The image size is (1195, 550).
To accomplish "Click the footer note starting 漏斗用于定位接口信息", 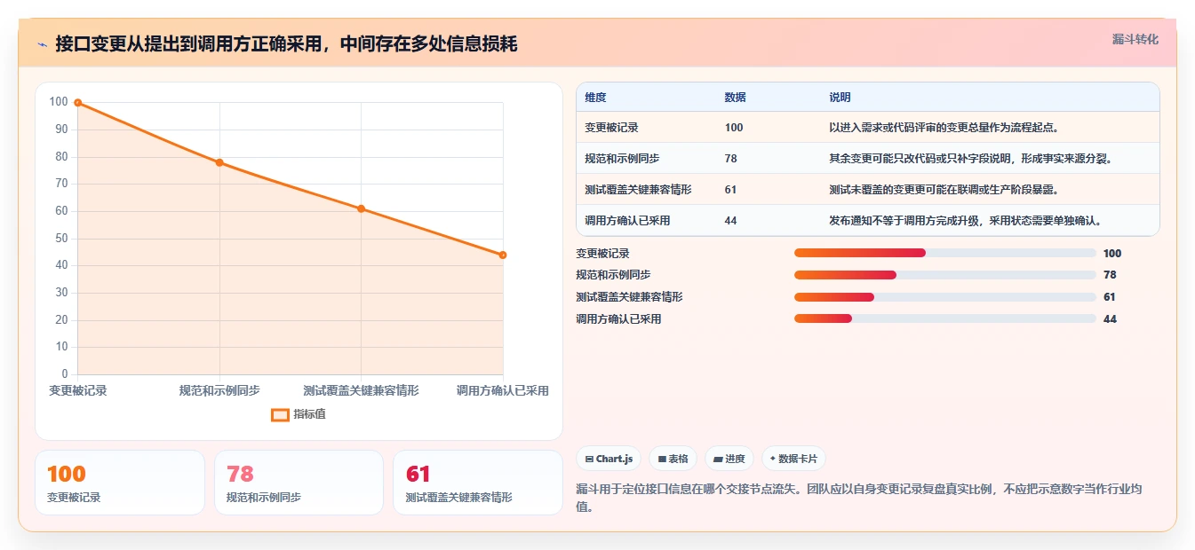I will [x=858, y=498].
